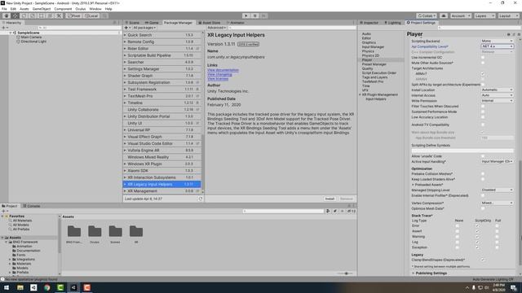Open Player settings help icon
This screenshot has height=293, width=522.
pyautogui.click(x=508, y=34)
